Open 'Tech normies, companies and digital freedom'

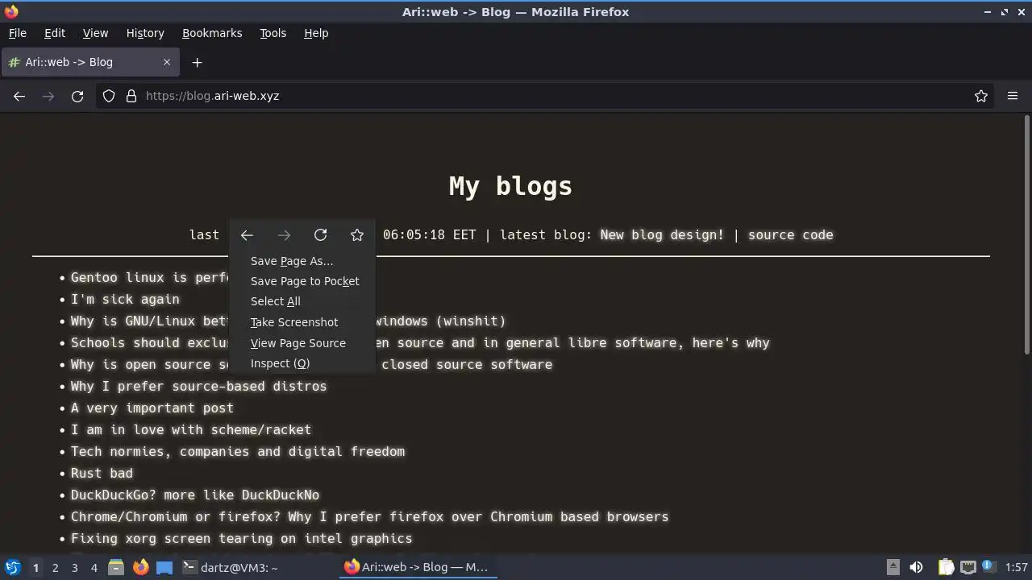(x=237, y=451)
